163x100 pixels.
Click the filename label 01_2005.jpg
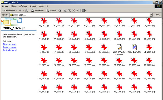(x=59, y=25)
